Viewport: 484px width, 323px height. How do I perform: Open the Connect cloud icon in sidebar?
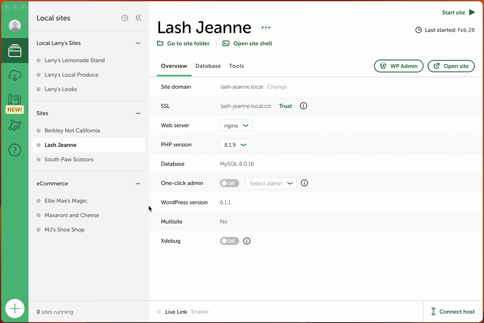tap(15, 75)
